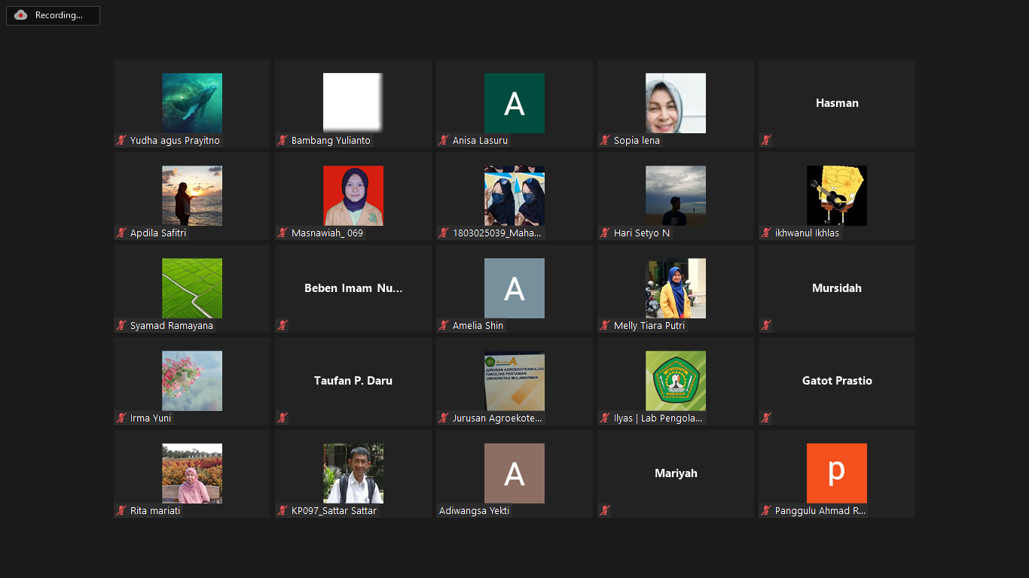Image resolution: width=1029 pixels, height=578 pixels.
Task: Select Yudha agus Prayitno's whale avatar
Action: click(192, 103)
